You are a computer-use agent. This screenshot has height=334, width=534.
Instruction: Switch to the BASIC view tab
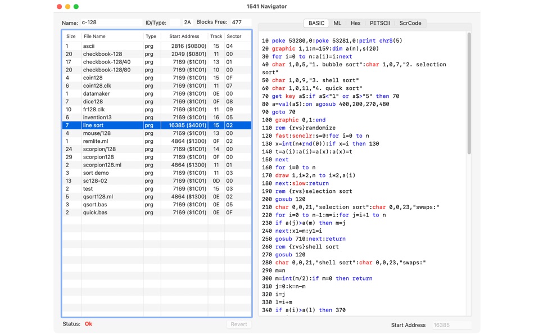316,23
